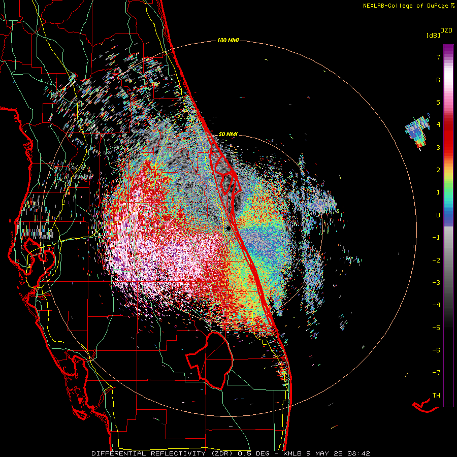
Task: Click the 100 NMI range ring label
Action: 228,40
